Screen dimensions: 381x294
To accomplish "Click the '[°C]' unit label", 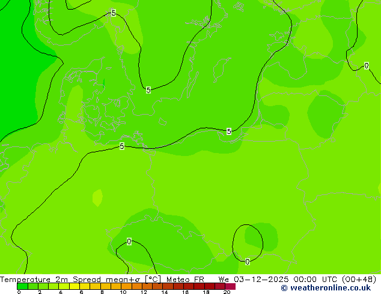I will (x=153, y=280).
